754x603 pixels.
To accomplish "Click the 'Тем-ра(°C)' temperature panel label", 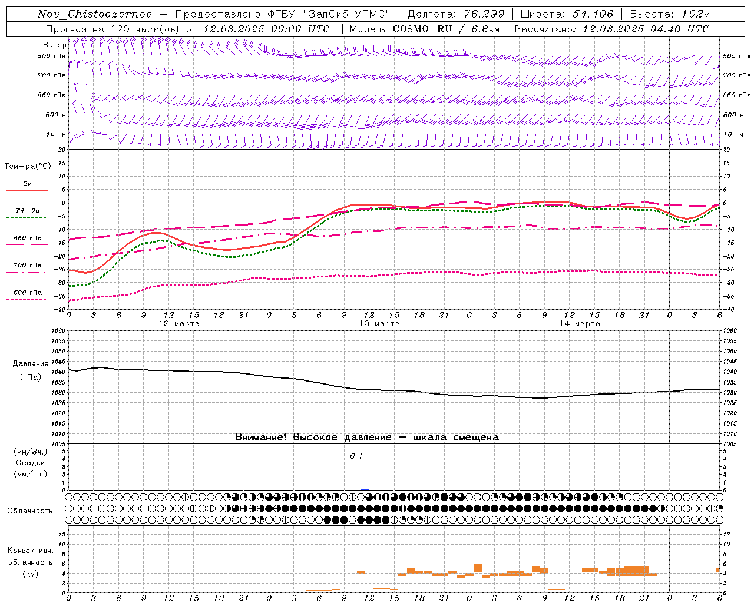I will point(28,167).
